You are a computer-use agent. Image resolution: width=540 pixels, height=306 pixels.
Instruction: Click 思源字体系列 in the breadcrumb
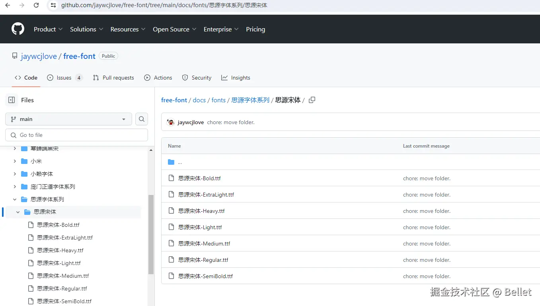coord(250,100)
